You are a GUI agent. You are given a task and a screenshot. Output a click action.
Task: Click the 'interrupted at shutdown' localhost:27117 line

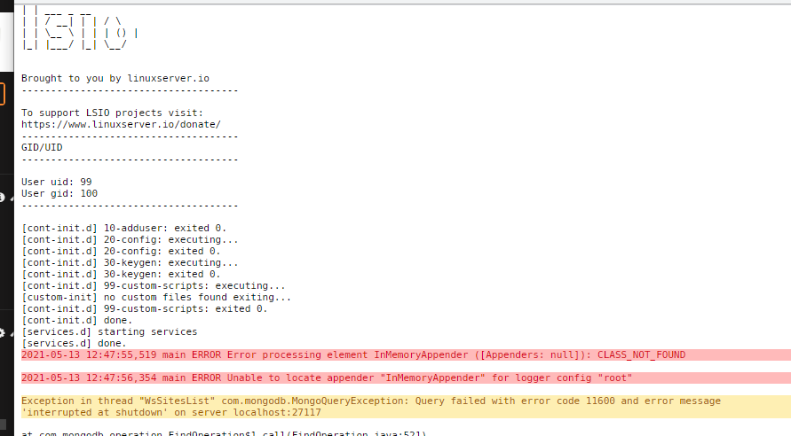click(406, 413)
